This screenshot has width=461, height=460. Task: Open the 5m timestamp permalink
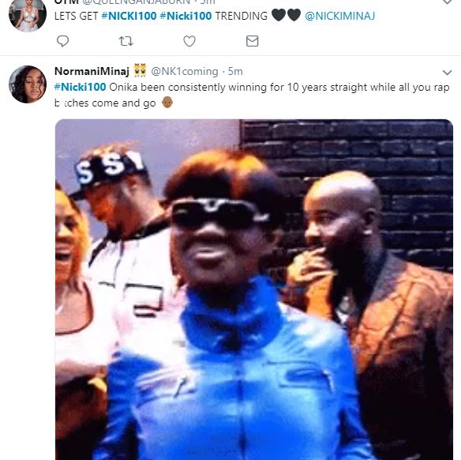pos(235,72)
